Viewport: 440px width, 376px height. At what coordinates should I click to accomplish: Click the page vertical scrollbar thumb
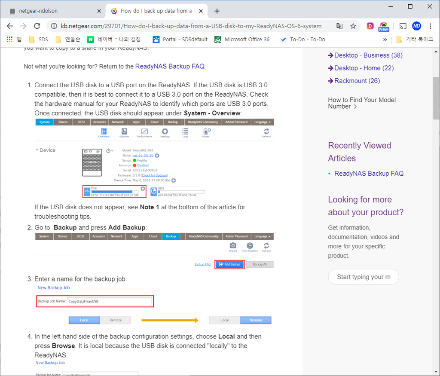pos(436,98)
